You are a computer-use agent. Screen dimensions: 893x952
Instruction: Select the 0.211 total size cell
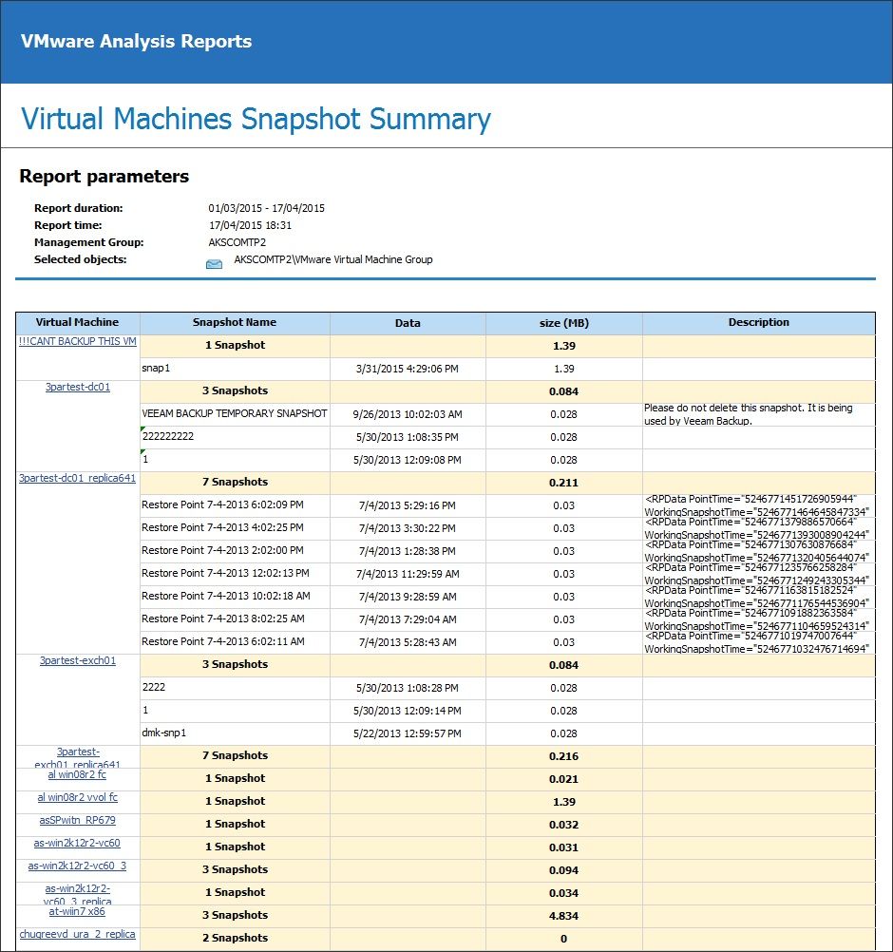point(564,483)
